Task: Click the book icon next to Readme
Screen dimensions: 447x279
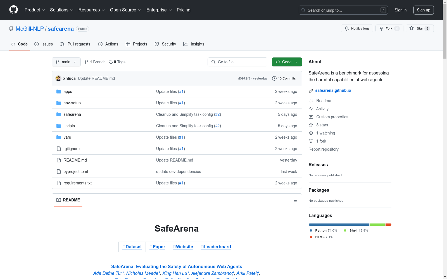Action: click(311, 101)
